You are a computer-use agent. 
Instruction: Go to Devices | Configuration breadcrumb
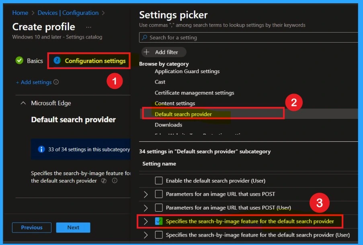click(68, 13)
